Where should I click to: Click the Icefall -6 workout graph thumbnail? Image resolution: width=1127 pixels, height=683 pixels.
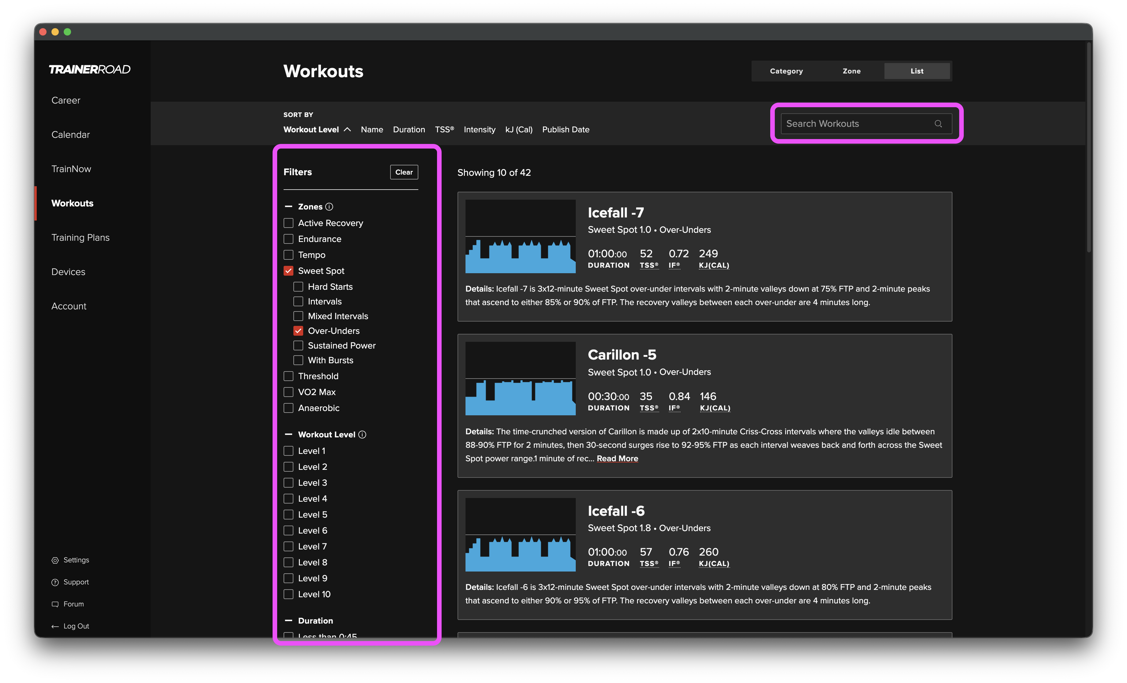point(521,535)
